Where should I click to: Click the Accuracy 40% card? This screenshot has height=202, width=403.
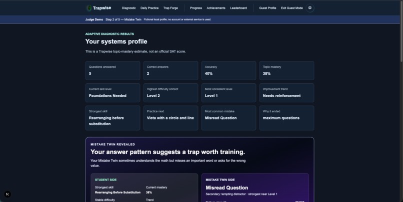click(228, 70)
